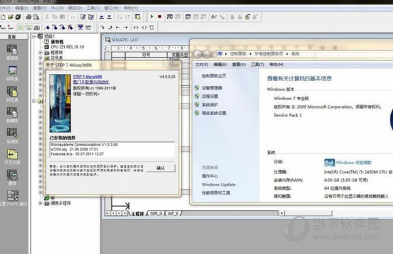393x254 pixels.
Task: Go to the next bookmark
Action: (55, 27)
